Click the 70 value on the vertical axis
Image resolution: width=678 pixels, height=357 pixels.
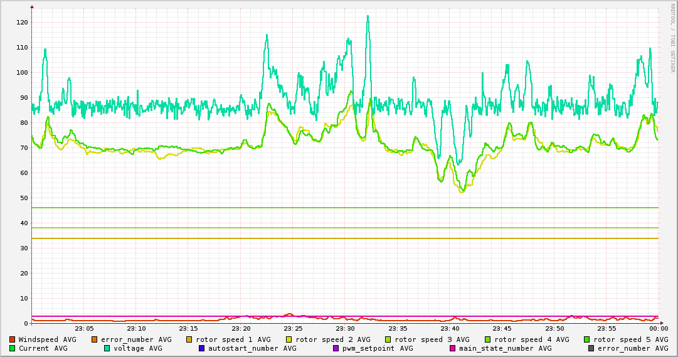(24, 148)
